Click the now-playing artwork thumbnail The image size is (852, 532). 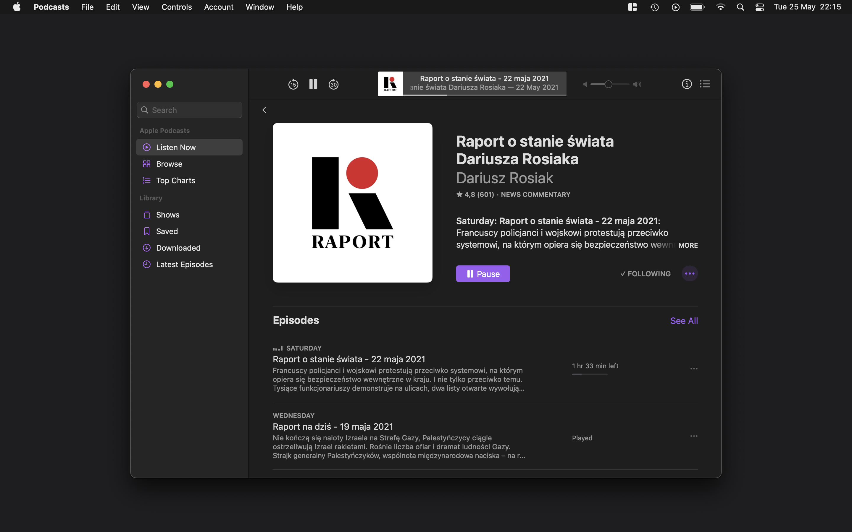(x=390, y=84)
